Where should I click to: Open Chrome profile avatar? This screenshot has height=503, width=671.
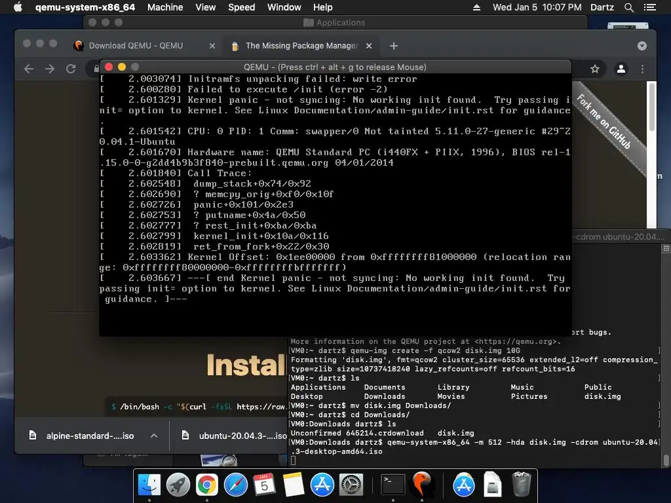pyautogui.click(x=621, y=69)
